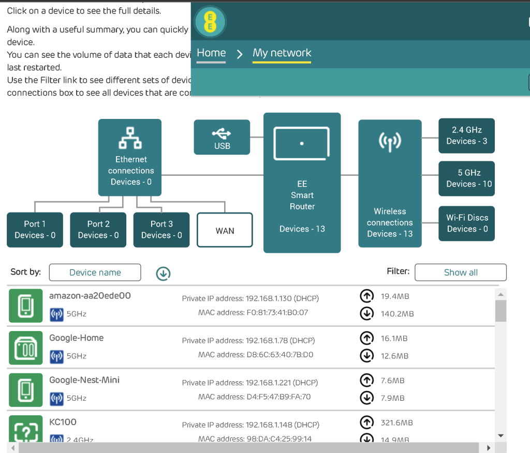Click the horizontal scrollbar left arrow
Image resolution: width=530 pixels, height=453 pixels.
tap(13, 448)
